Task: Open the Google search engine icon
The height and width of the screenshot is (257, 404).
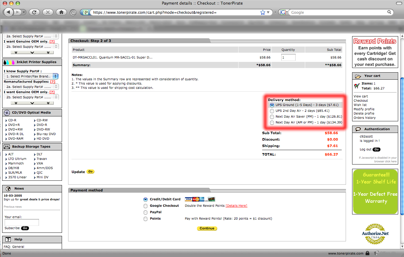Action: (x=283, y=12)
